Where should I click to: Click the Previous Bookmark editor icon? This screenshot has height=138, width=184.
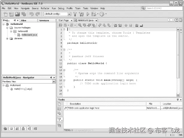[100, 25]
